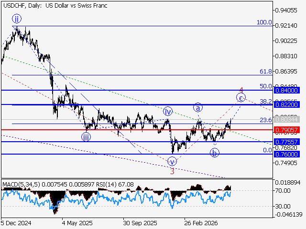Select the circled wave label a
The width and height of the screenshot is (306, 229).
coord(198,107)
